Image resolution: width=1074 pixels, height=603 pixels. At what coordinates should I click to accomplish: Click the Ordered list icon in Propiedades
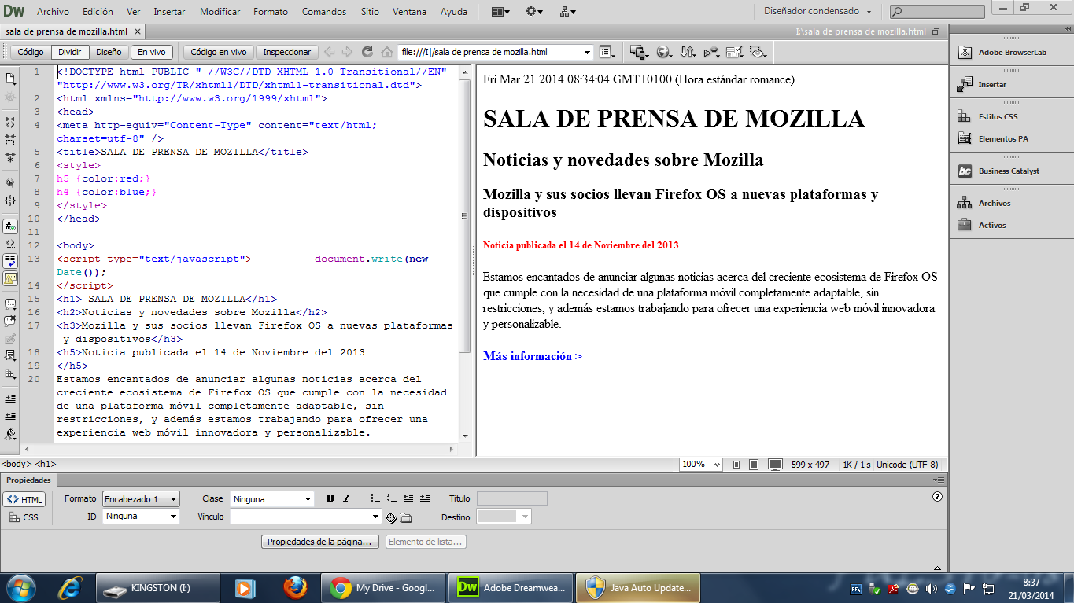[392, 498]
